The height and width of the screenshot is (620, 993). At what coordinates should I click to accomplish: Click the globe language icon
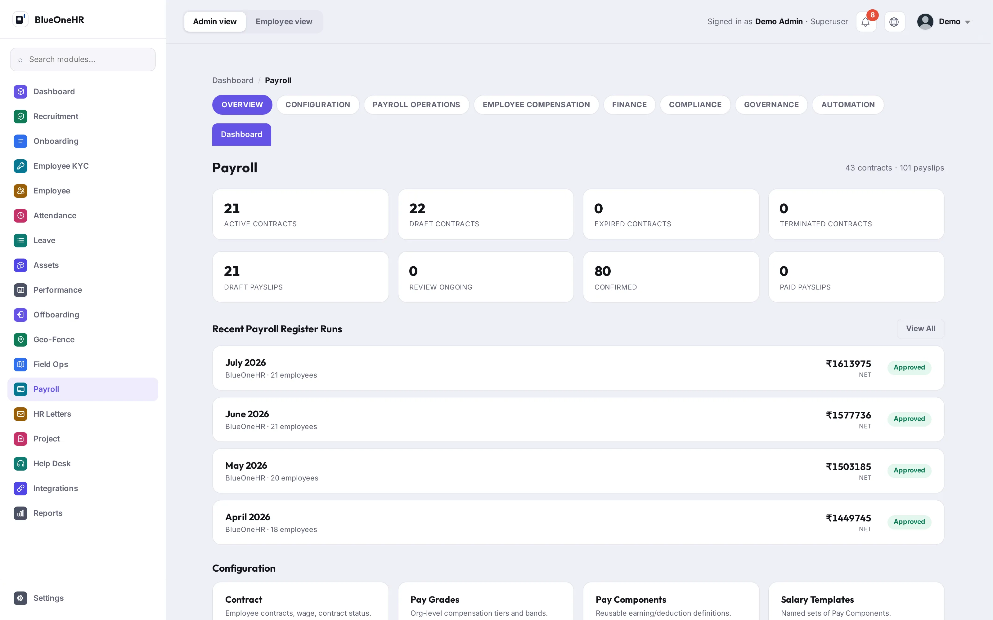click(894, 22)
